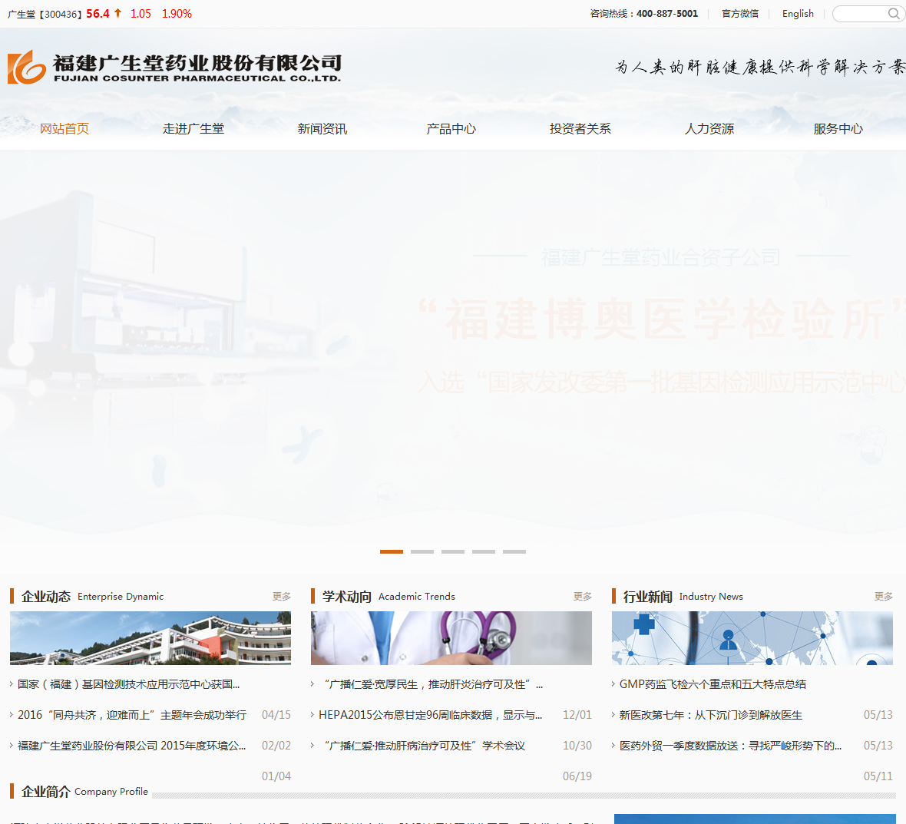Go to 网站首页 in navigation
Screen dimensions: 906x824
pos(64,128)
